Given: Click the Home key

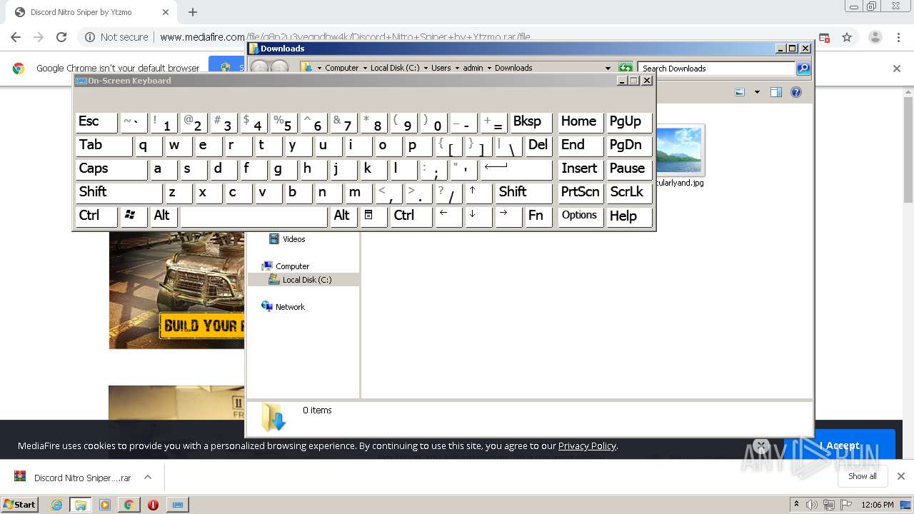Looking at the screenshot, I should pyautogui.click(x=581, y=122).
